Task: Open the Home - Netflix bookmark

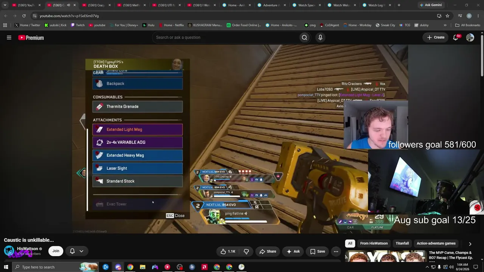Action: click(171, 25)
